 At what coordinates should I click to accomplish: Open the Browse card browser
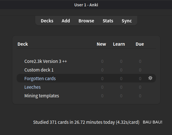click(86, 21)
